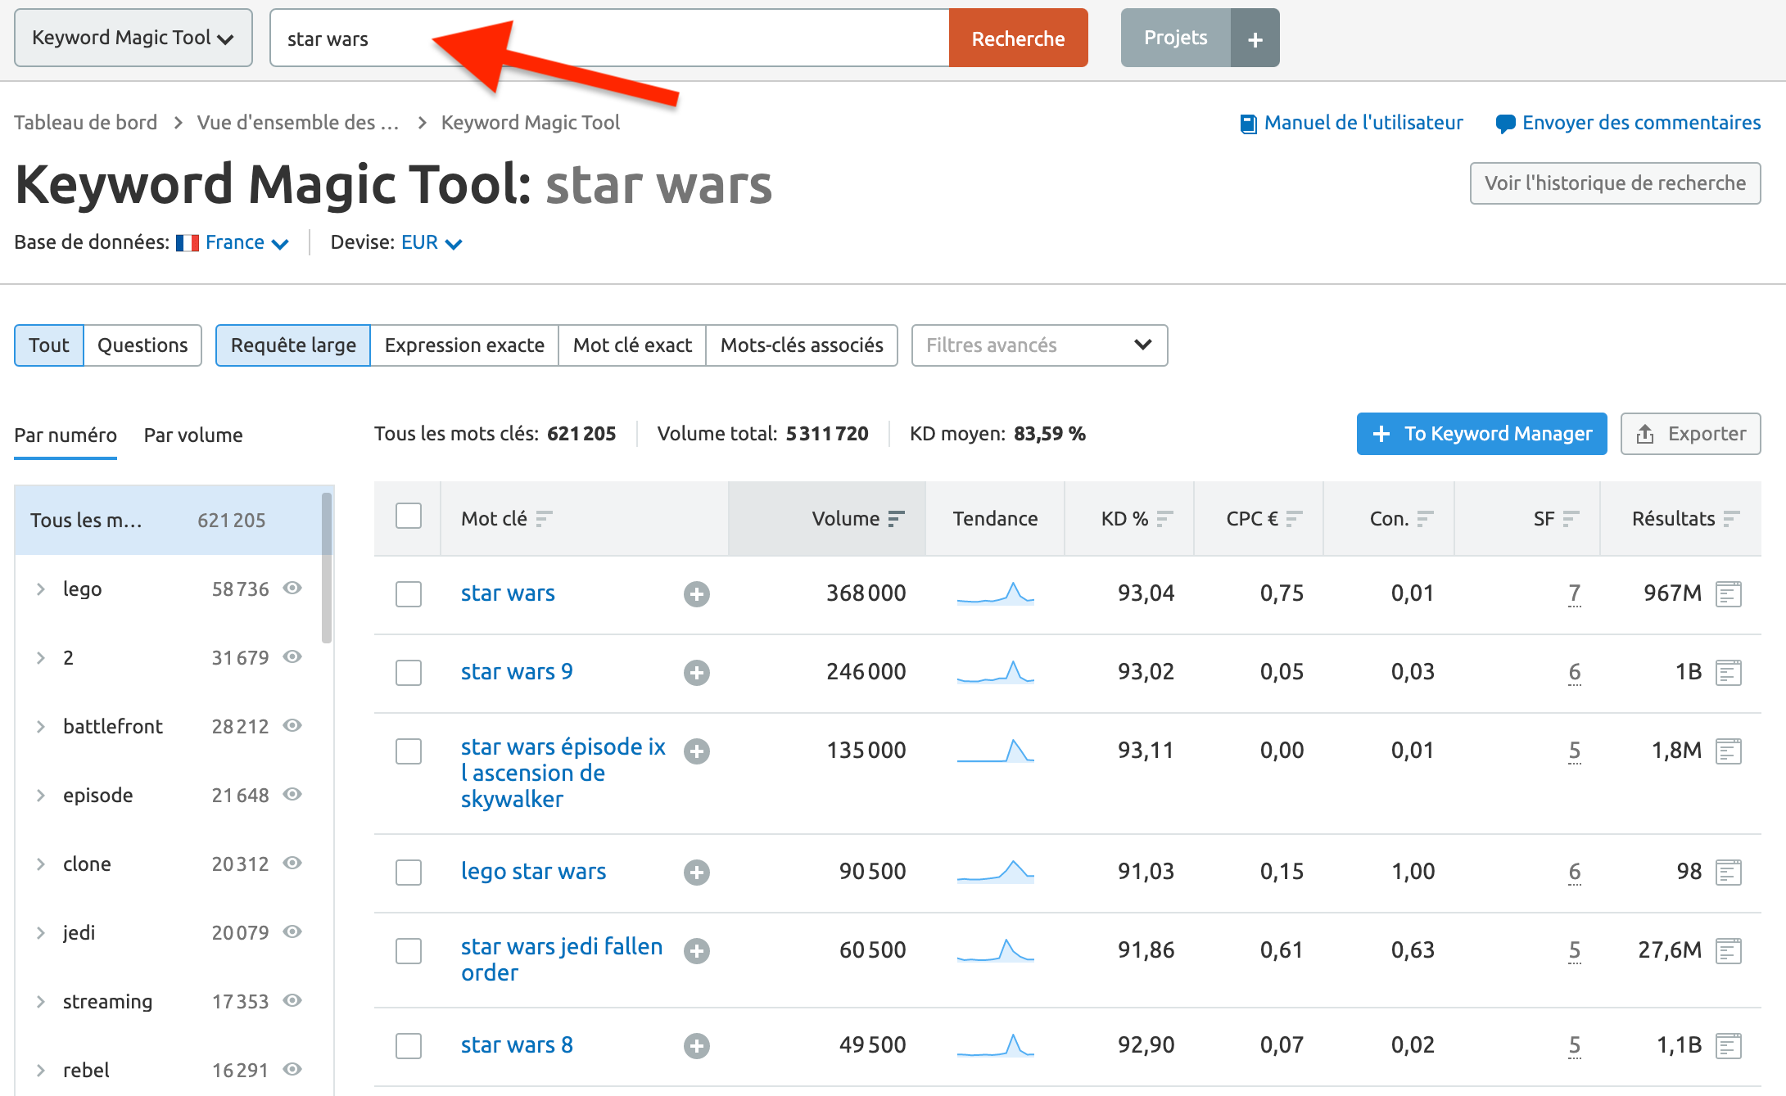Click the Exporter button

coord(1690,434)
